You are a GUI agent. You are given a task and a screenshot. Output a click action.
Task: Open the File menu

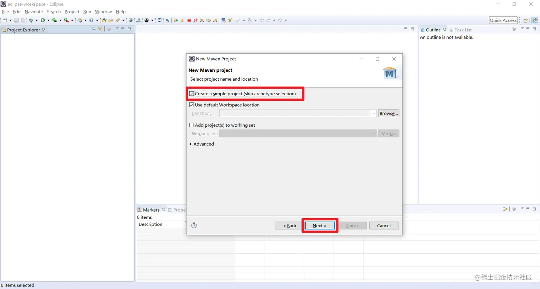5,12
